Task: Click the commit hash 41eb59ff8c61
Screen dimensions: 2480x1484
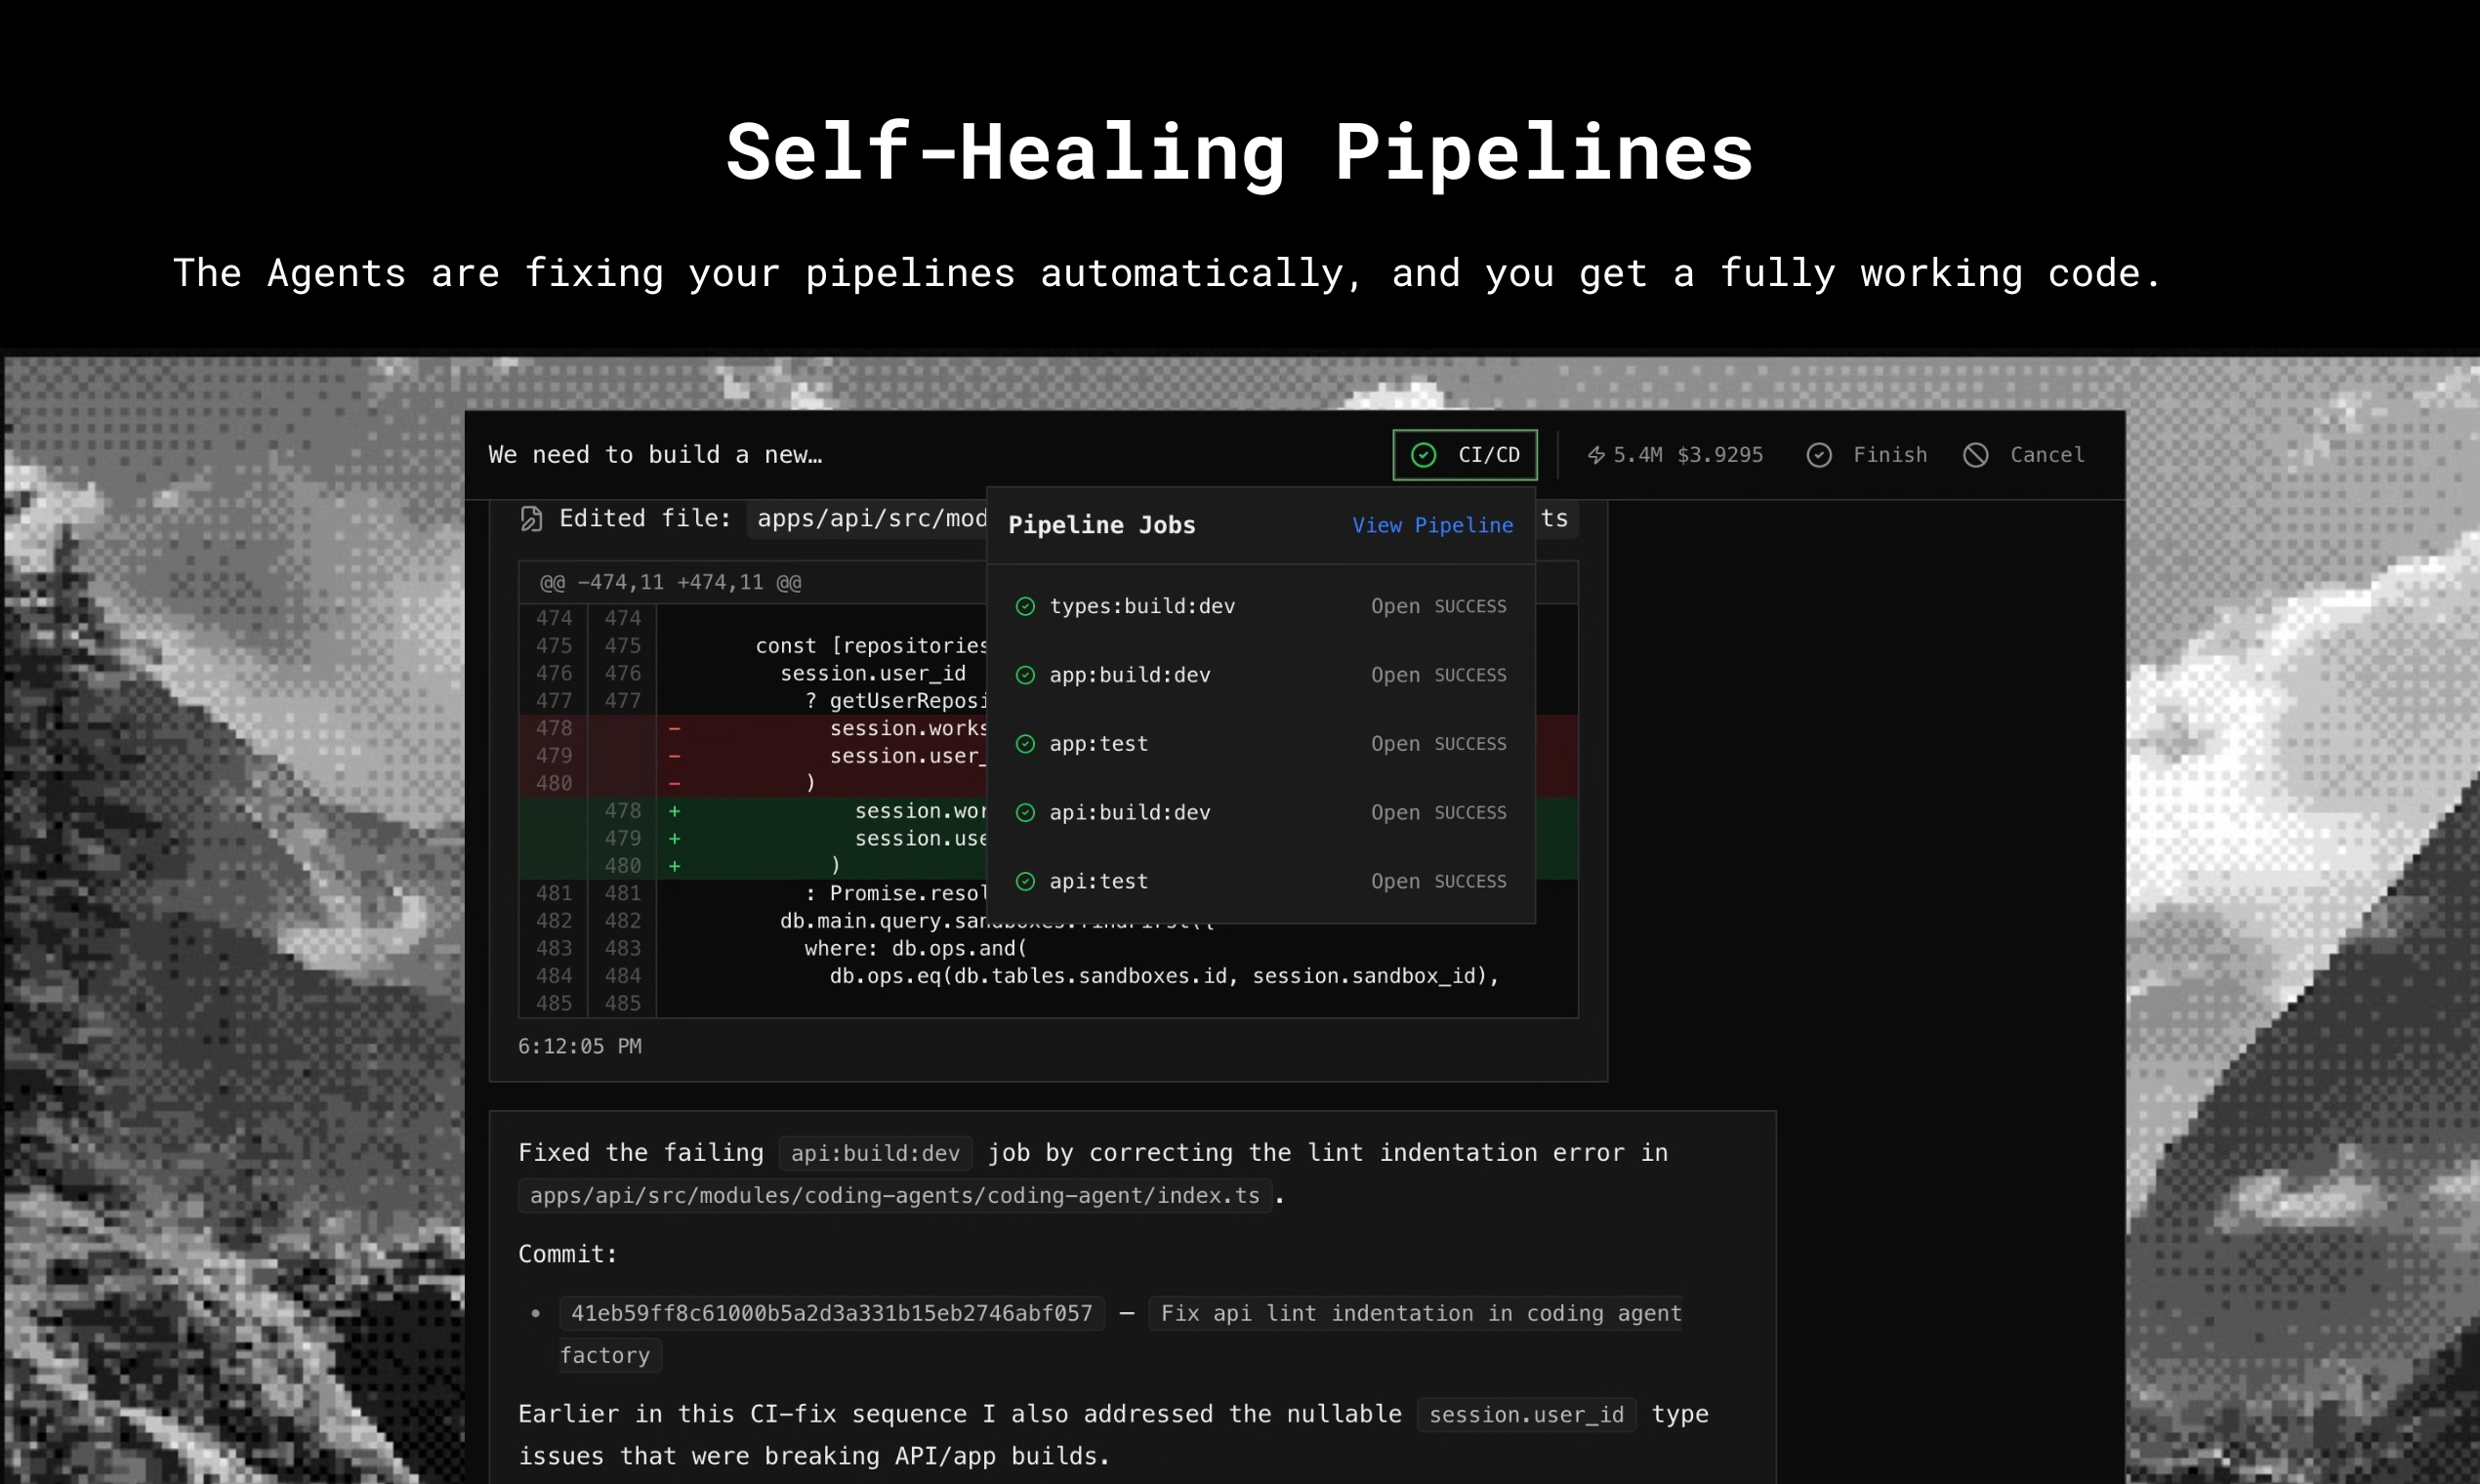Action: click(831, 1313)
